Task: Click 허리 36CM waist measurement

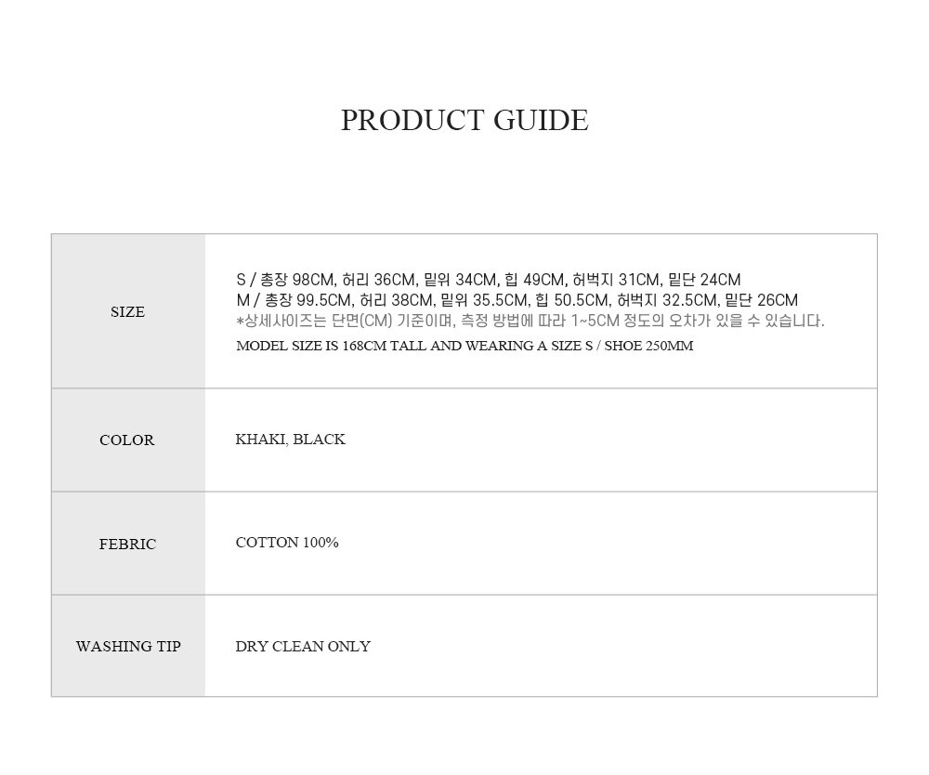Action: (379, 280)
